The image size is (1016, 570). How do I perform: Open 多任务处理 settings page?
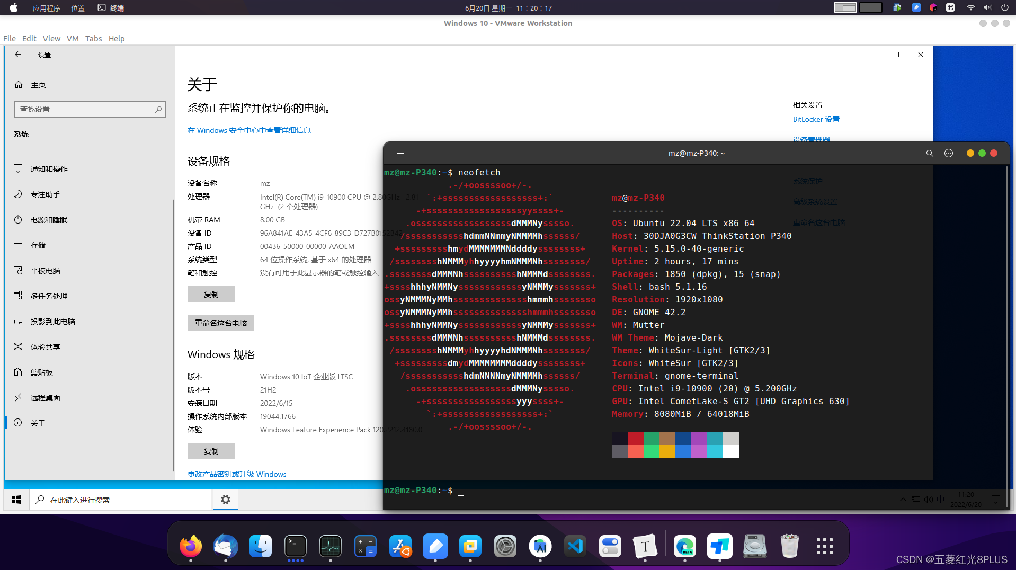[x=89, y=296]
